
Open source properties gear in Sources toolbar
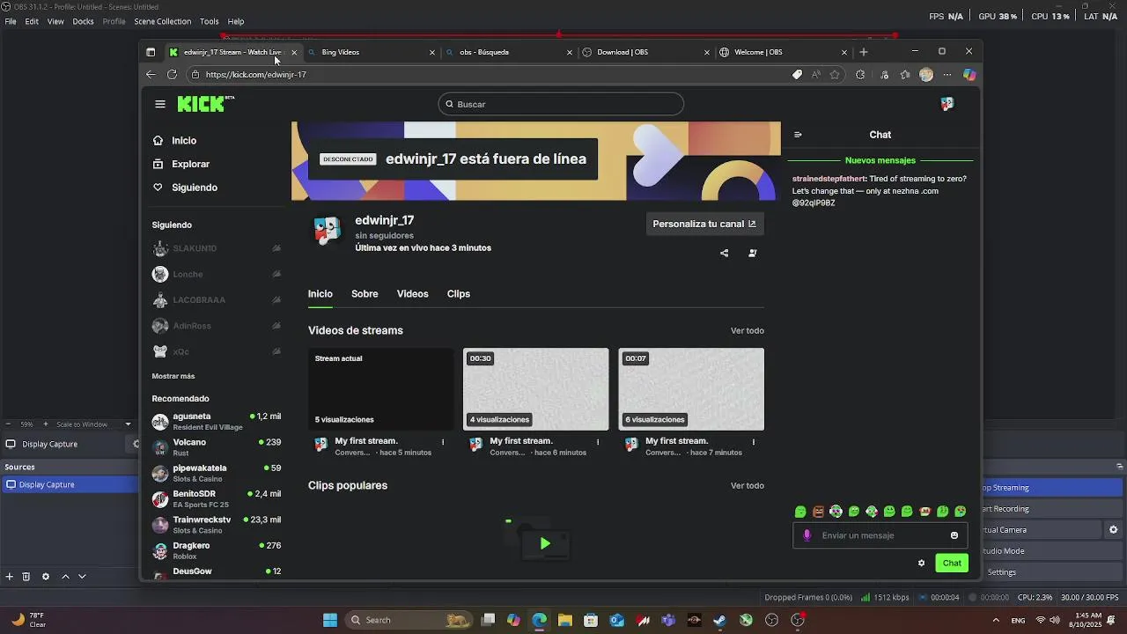click(46, 576)
